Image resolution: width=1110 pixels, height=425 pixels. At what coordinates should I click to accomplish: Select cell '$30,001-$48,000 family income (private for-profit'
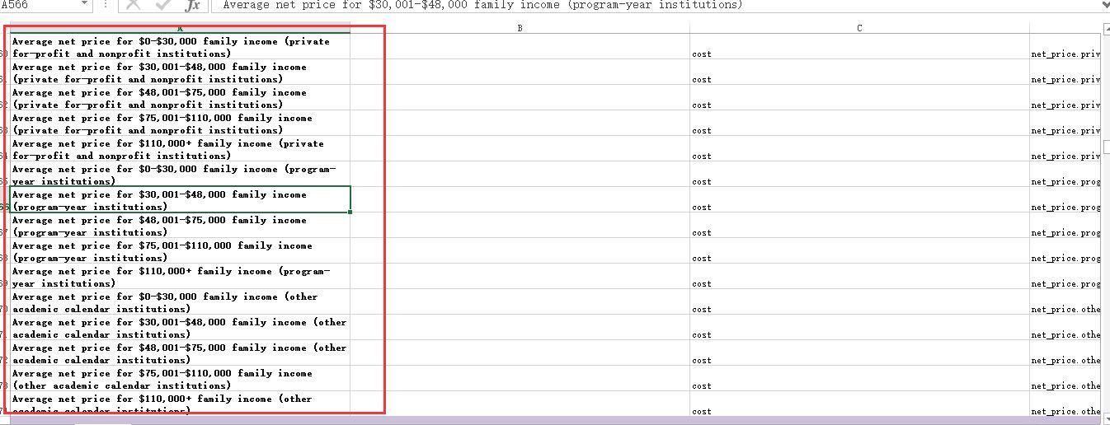pyautogui.click(x=180, y=72)
